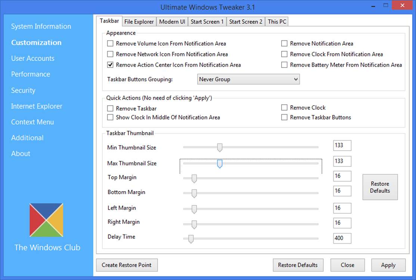
Task: Click the Left Margin slider handle
Action: [194, 209]
